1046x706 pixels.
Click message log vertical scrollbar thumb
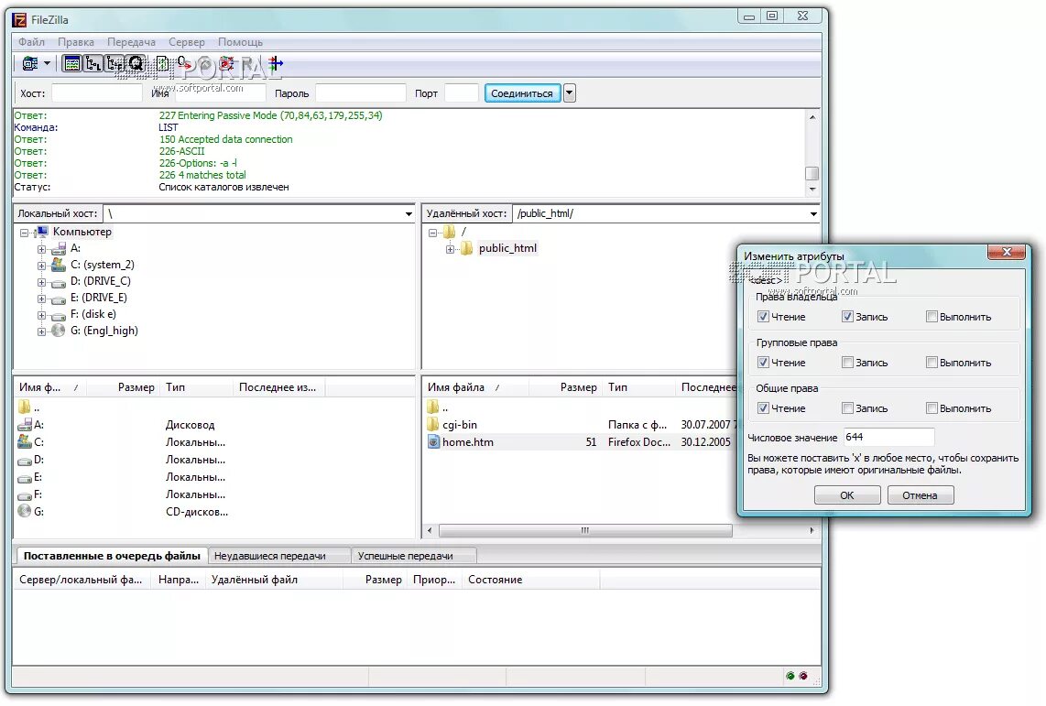pos(812,173)
